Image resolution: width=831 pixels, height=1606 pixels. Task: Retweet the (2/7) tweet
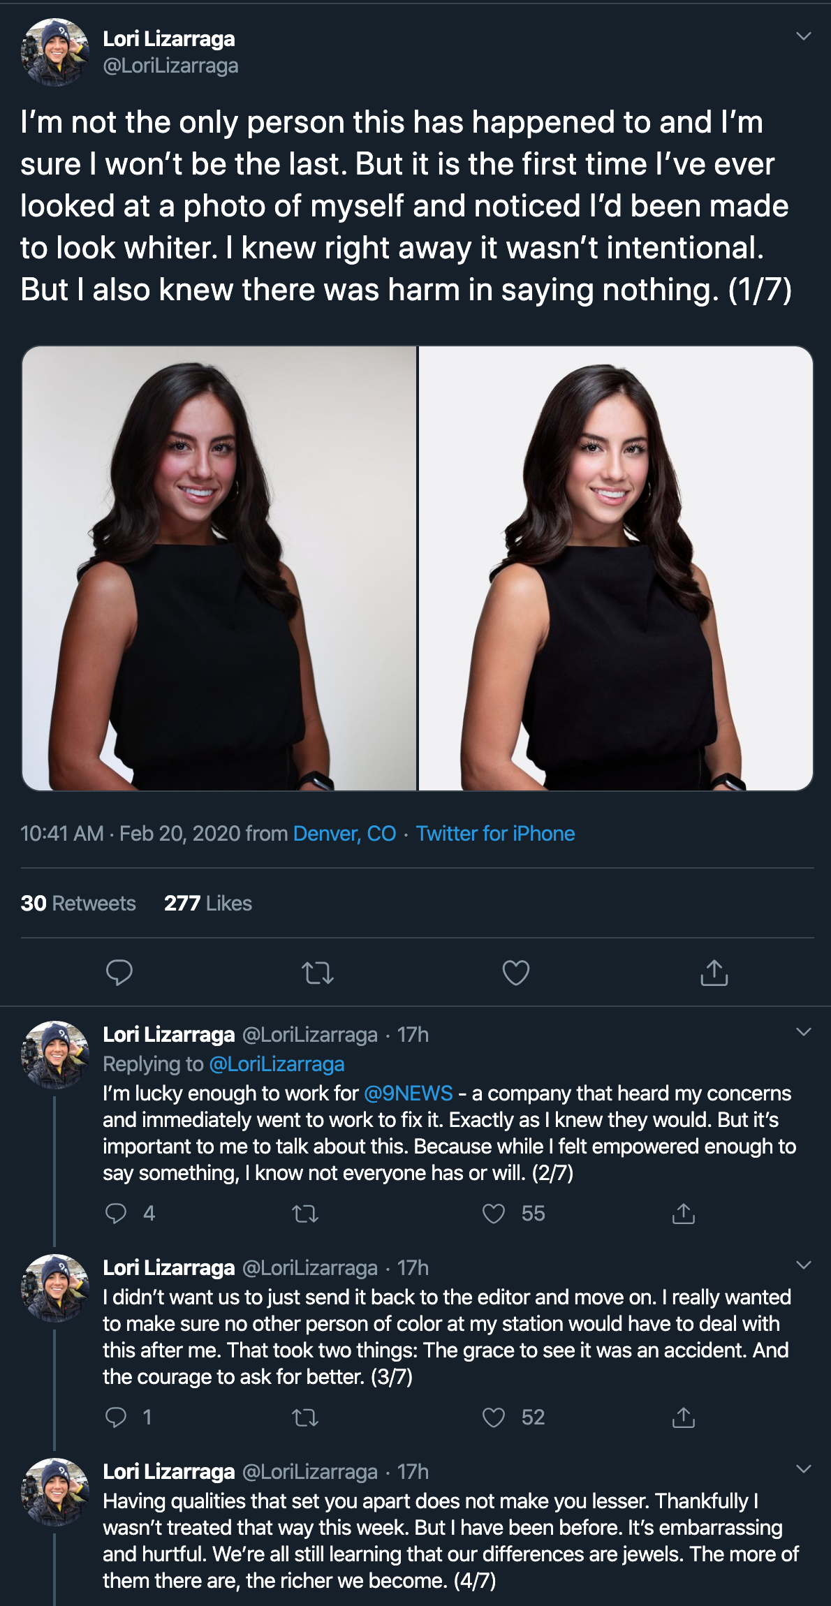click(x=305, y=1214)
